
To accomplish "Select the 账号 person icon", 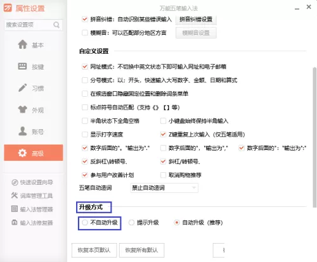I will click(23, 131).
